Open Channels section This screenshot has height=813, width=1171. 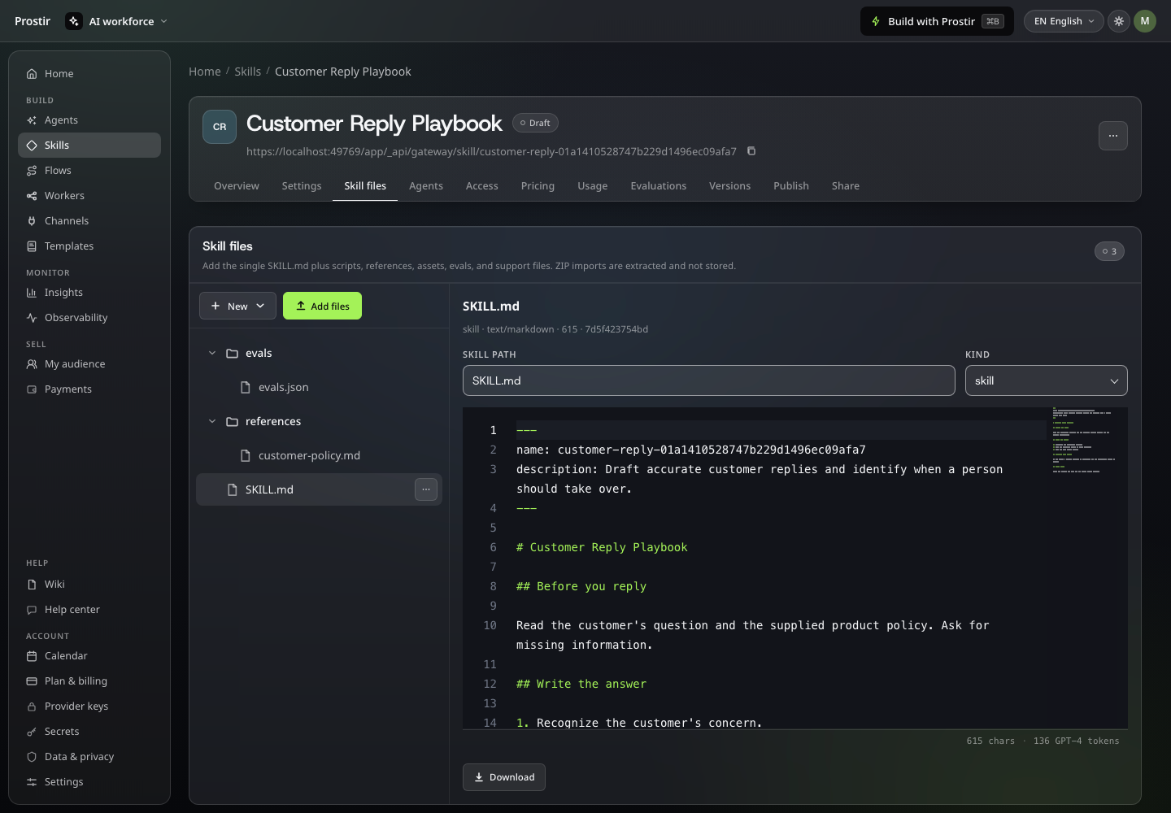tap(89, 220)
